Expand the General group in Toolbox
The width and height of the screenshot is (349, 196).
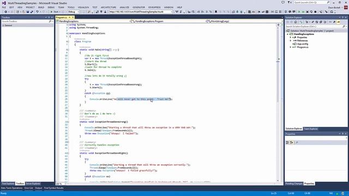point(3,26)
